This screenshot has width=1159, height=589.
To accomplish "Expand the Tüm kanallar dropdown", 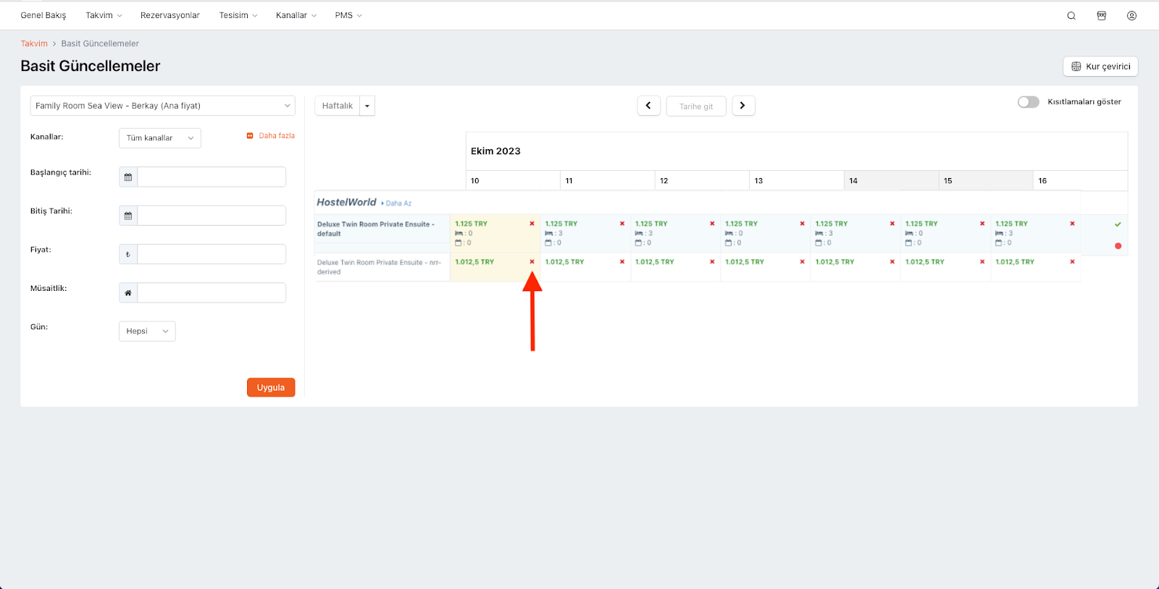I will pyautogui.click(x=159, y=138).
